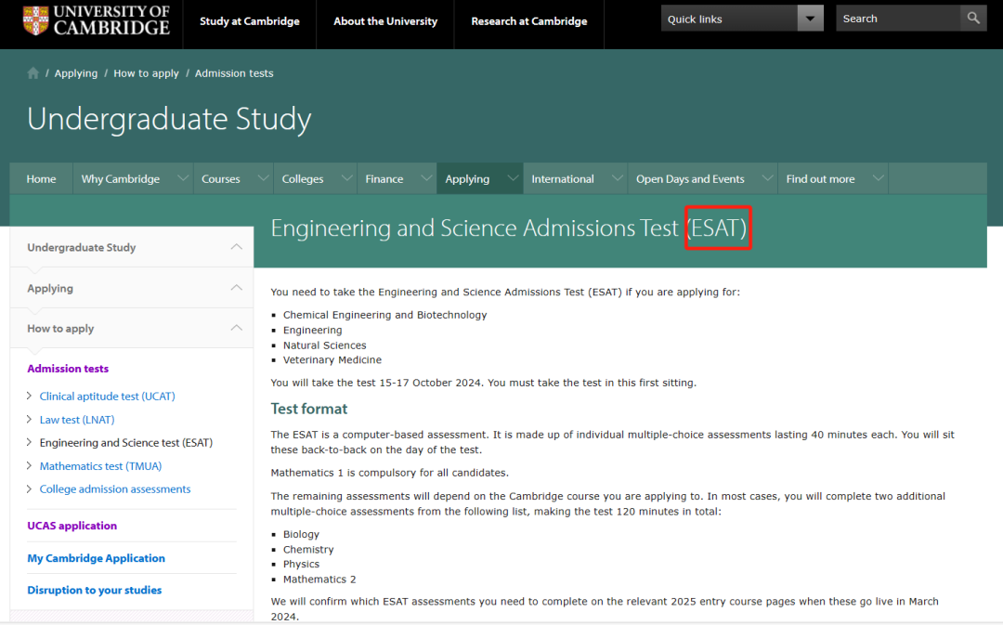Click into the Search input field
The width and height of the screenshot is (1003, 625).
pos(898,19)
